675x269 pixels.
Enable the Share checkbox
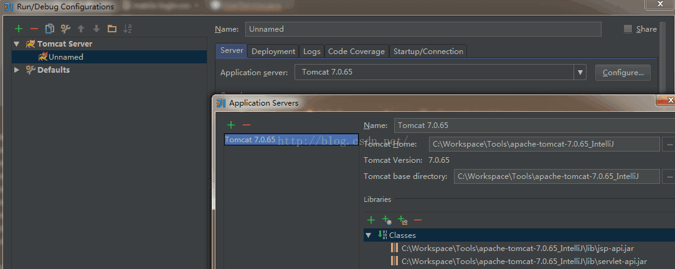[x=628, y=29]
